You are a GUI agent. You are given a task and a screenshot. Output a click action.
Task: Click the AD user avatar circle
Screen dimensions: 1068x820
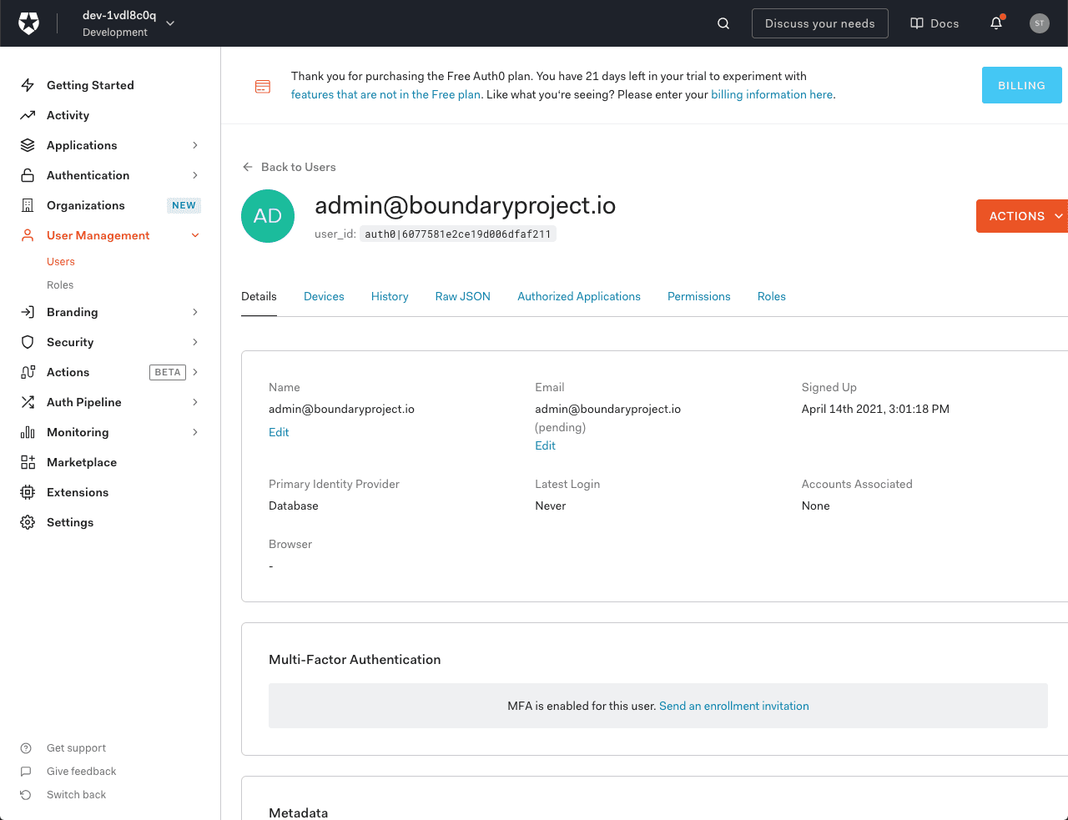(268, 216)
